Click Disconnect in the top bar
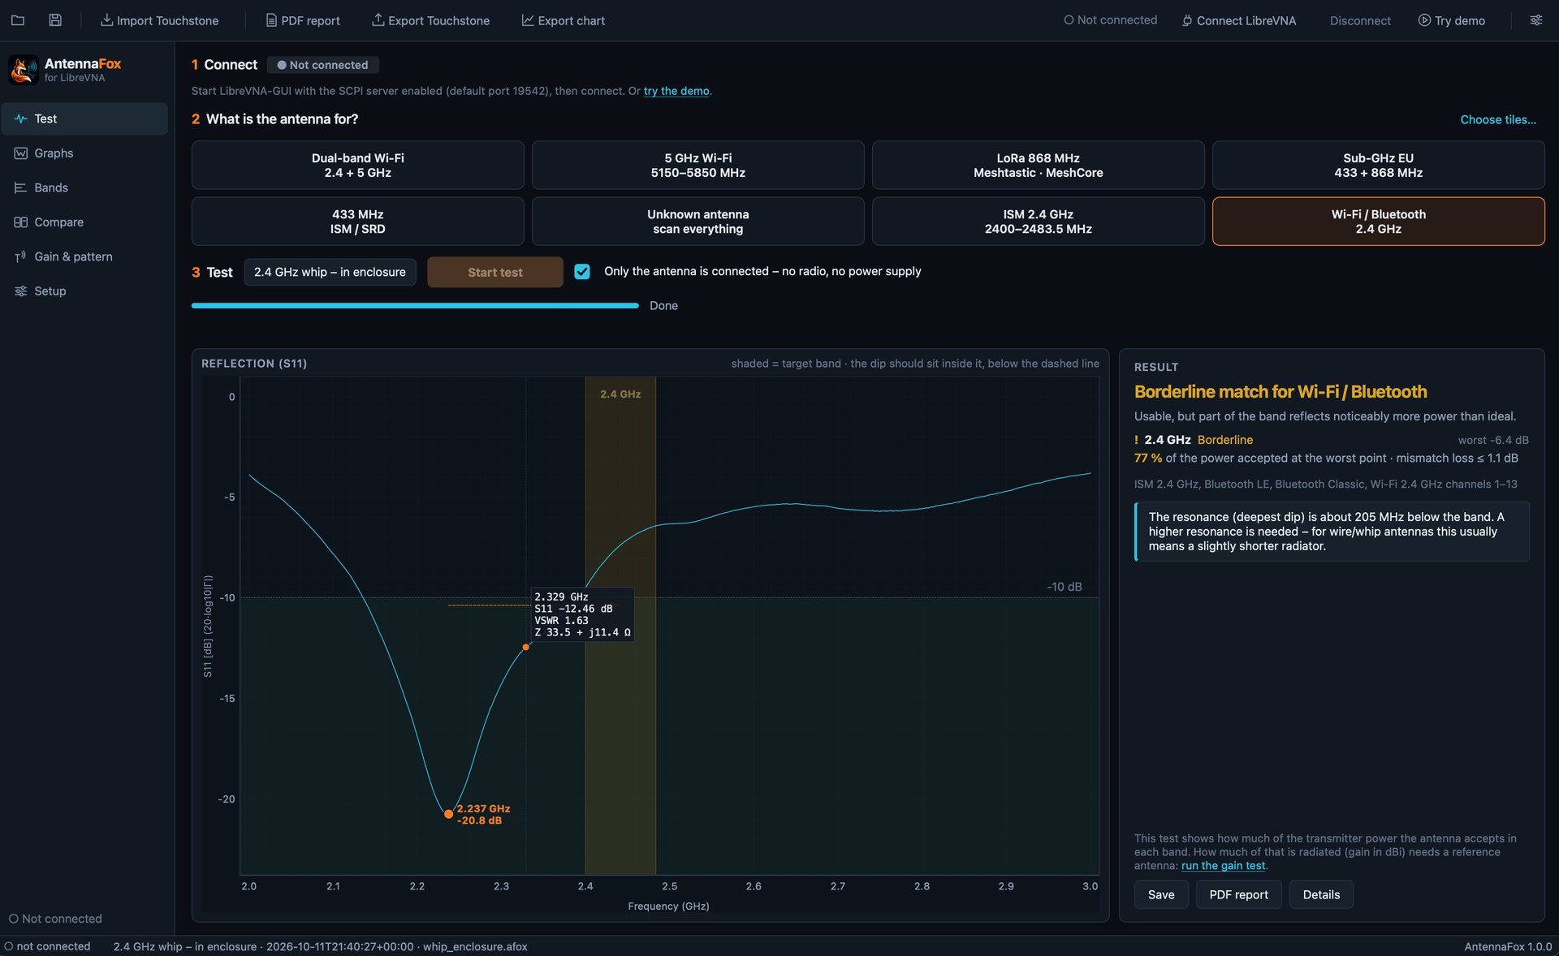 click(x=1360, y=20)
